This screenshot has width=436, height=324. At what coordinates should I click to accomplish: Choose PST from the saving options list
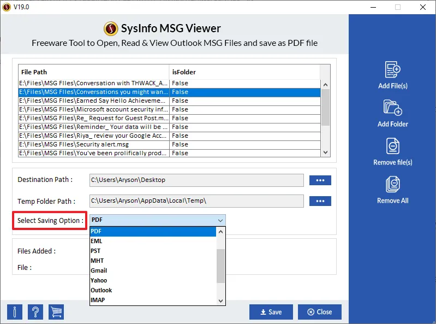tap(97, 251)
